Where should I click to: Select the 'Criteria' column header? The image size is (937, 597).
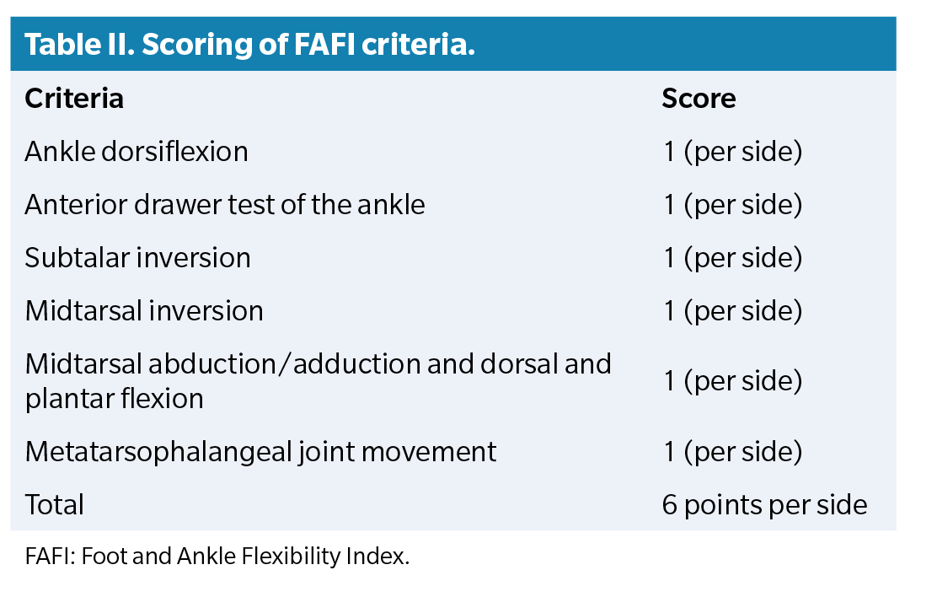(x=74, y=99)
